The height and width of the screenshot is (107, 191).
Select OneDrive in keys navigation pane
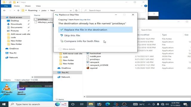(x=14, y=48)
